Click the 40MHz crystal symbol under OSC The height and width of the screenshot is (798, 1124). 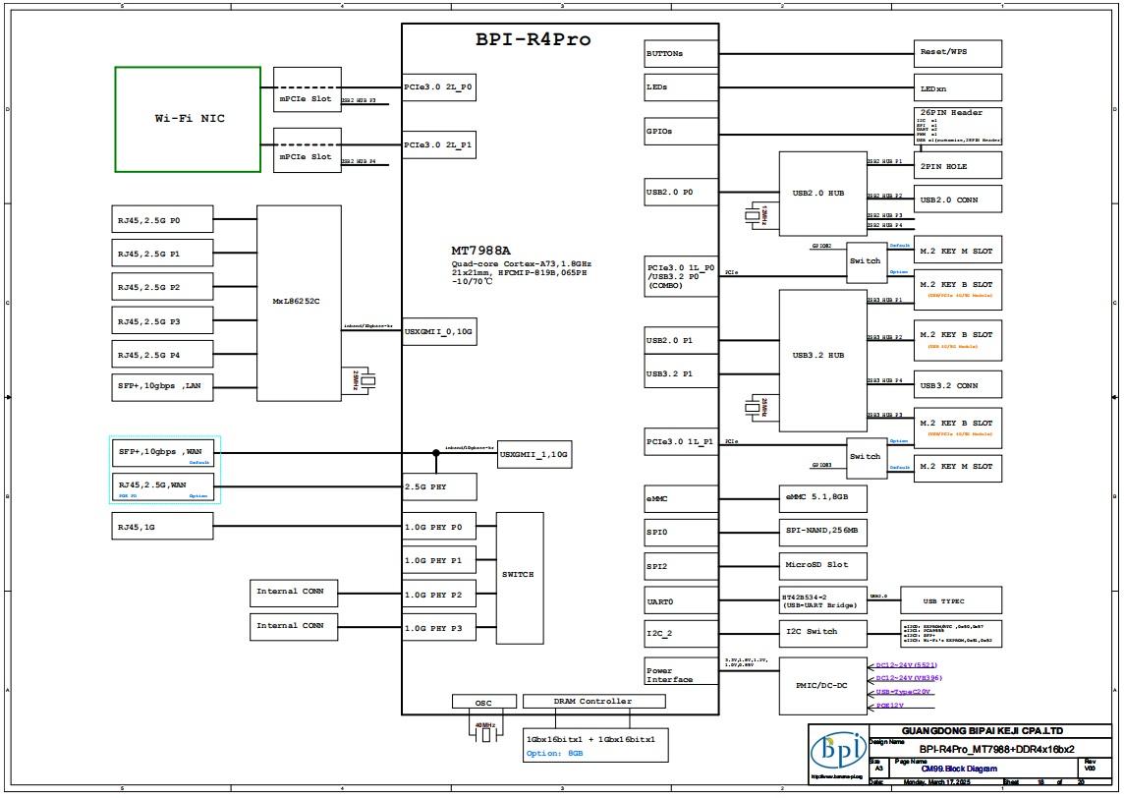click(484, 733)
